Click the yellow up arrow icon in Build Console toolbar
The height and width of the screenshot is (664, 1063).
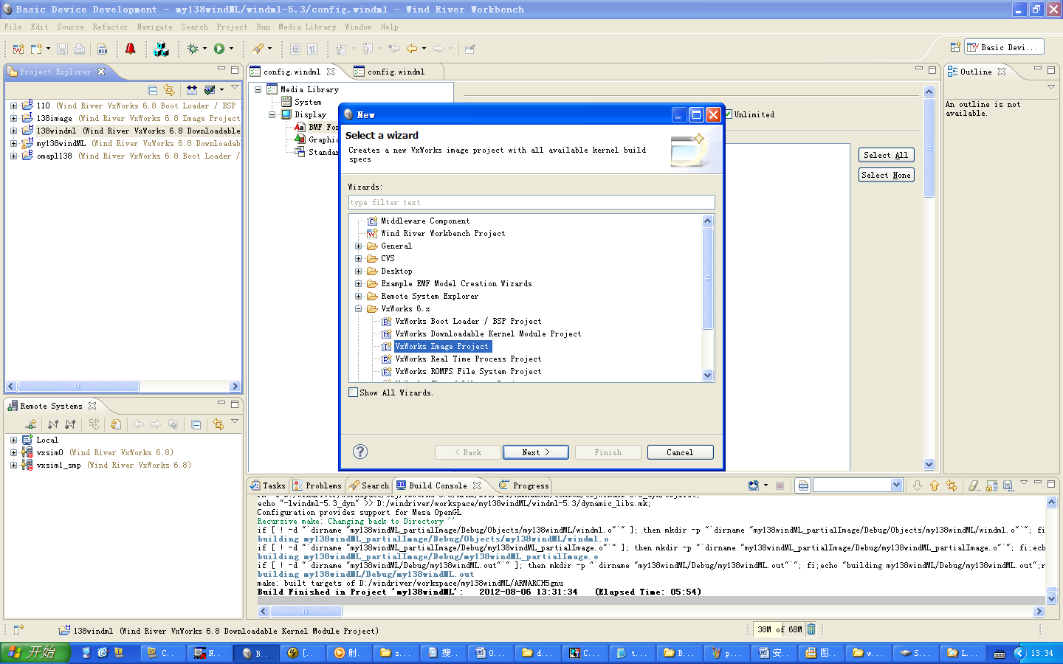[934, 485]
